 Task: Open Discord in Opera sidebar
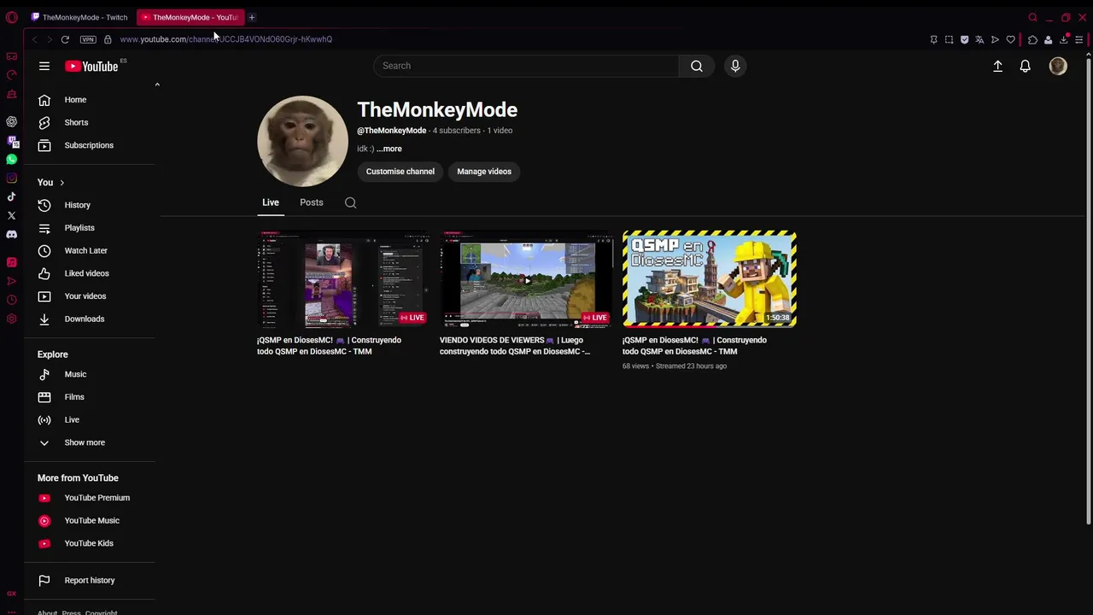click(11, 234)
